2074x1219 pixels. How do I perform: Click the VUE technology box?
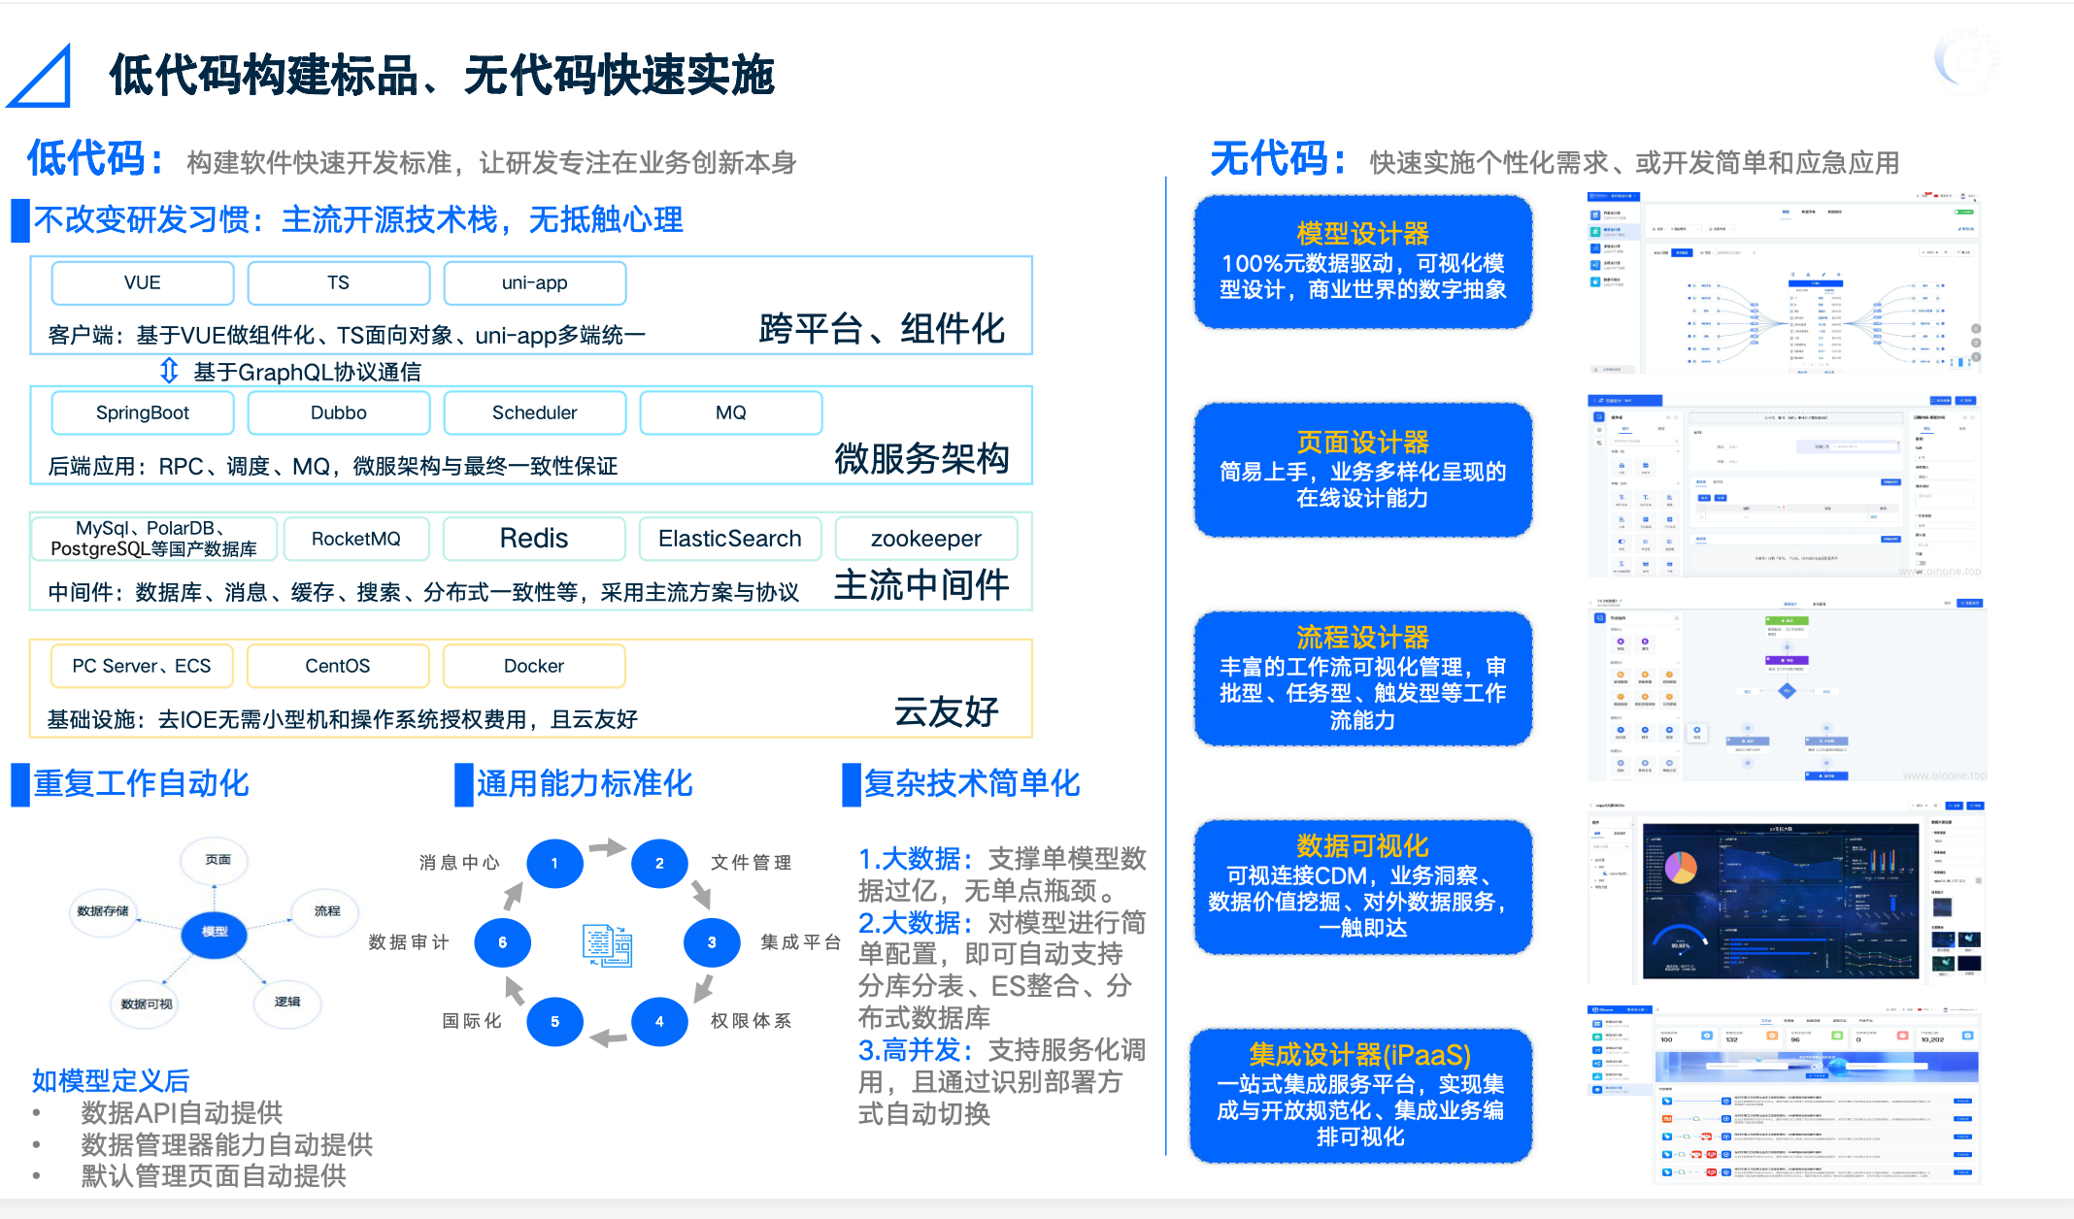click(143, 283)
